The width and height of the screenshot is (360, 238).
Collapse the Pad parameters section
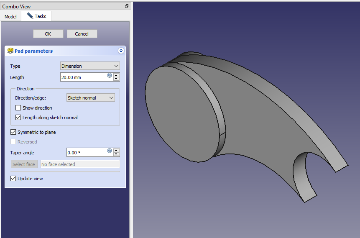tap(121, 51)
